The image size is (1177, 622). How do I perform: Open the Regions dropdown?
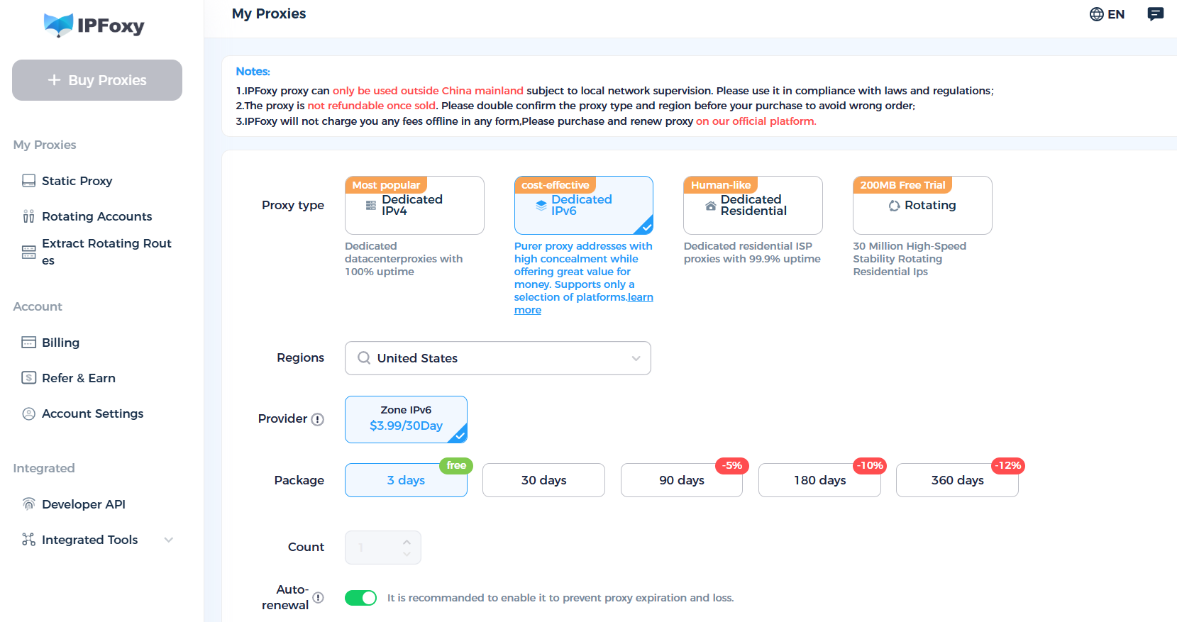point(497,358)
